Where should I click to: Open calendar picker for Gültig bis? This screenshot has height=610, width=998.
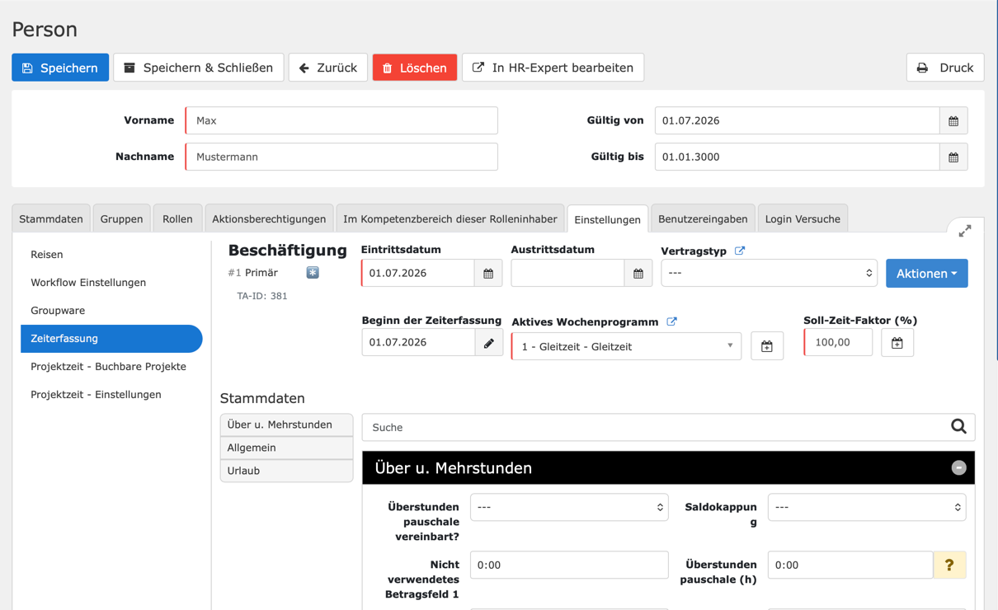[953, 157]
